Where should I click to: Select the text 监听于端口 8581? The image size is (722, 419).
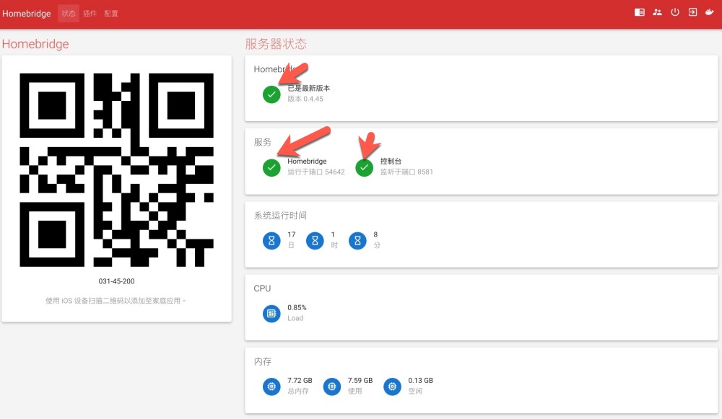tap(406, 172)
